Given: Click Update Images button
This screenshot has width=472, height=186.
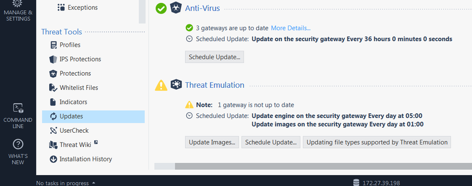Looking at the screenshot, I should coord(212,142).
